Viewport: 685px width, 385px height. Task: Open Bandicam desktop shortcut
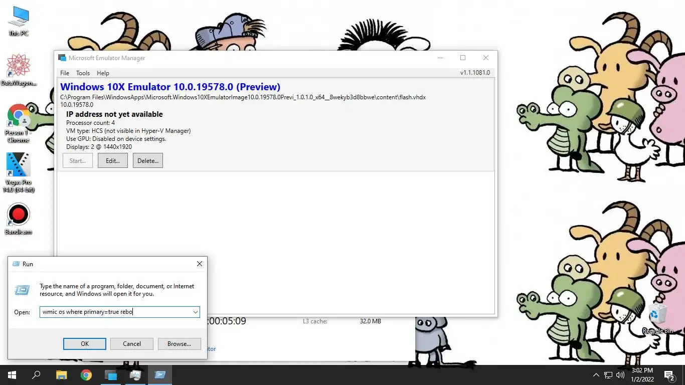coord(19,219)
